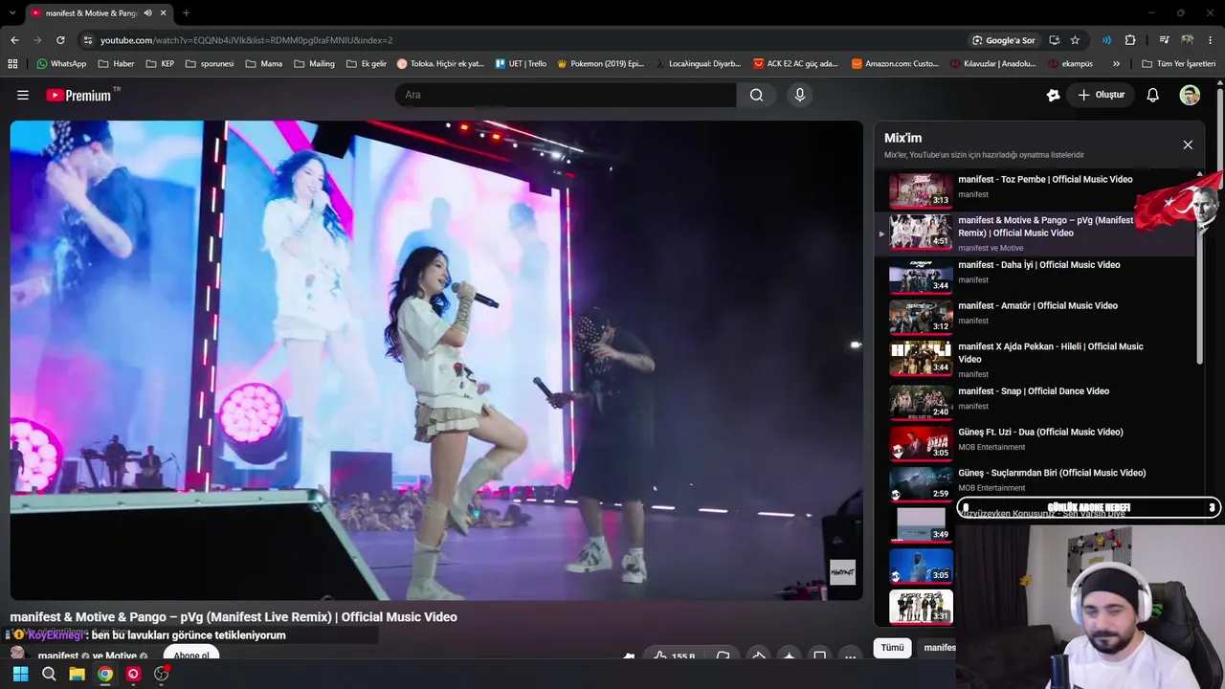Open a new browser tab
The image size is (1225, 689).
pyautogui.click(x=186, y=13)
